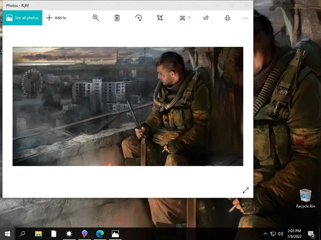The image size is (321, 240).
Task: Maximize the Photos window
Action: pyautogui.click(x=232, y=5)
